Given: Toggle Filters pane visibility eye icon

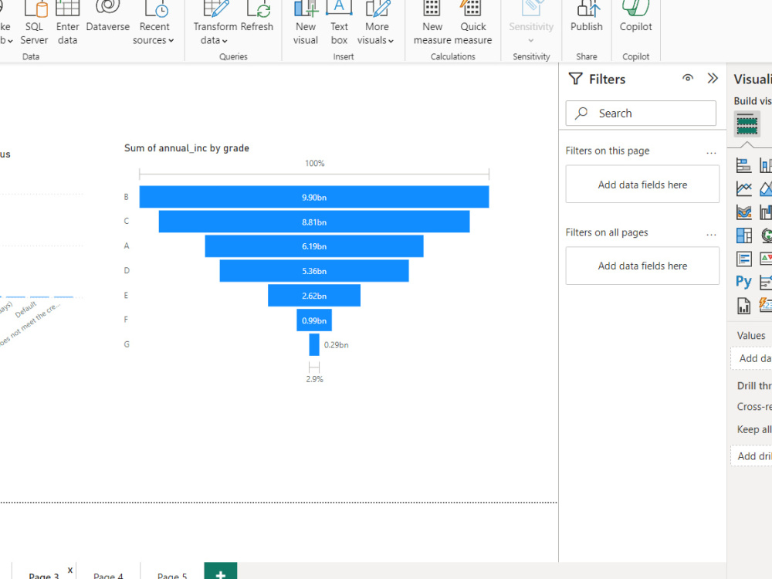Looking at the screenshot, I should click(688, 78).
